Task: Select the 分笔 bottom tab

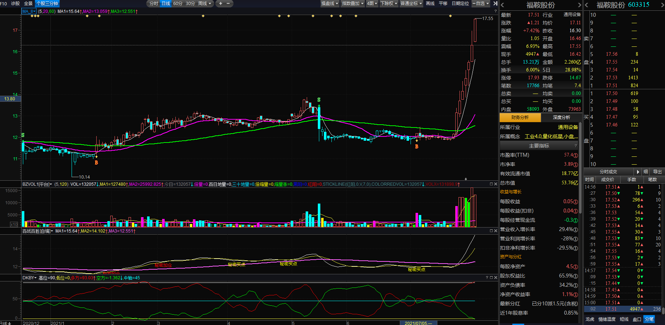Action: click(x=649, y=319)
